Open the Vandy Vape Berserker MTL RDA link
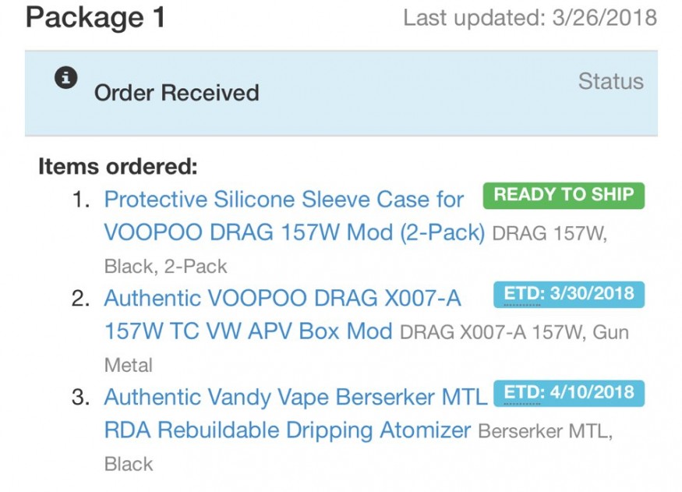 [x=295, y=398]
